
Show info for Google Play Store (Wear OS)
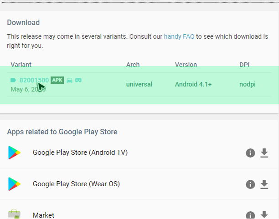click(250, 184)
